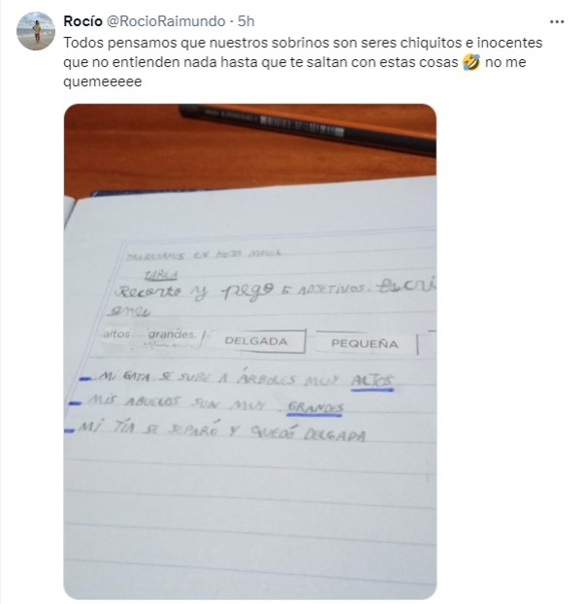Viewport: 582px width, 604px height.
Task: Click the DELGADA cutout in the photo
Action: click(x=256, y=341)
